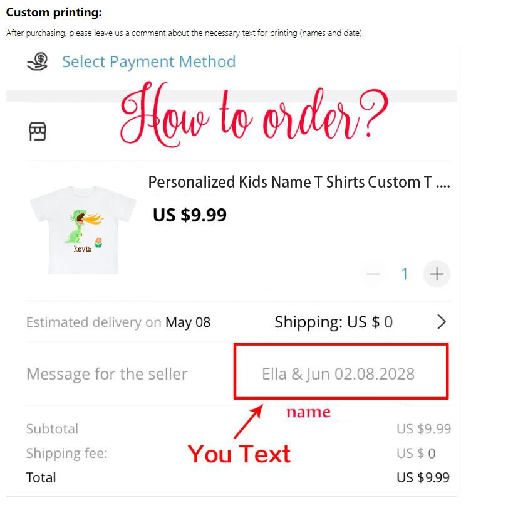Click the Message for the seller label
The height and width of the screenshot is (505, 513).
[x=107, y=374]
